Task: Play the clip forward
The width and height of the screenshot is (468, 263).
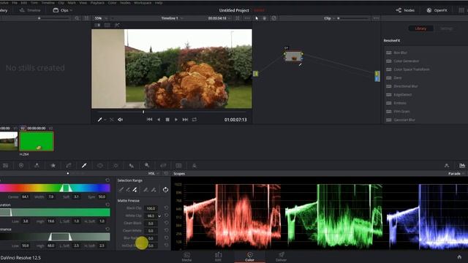Action: click(x=176, y=120)
